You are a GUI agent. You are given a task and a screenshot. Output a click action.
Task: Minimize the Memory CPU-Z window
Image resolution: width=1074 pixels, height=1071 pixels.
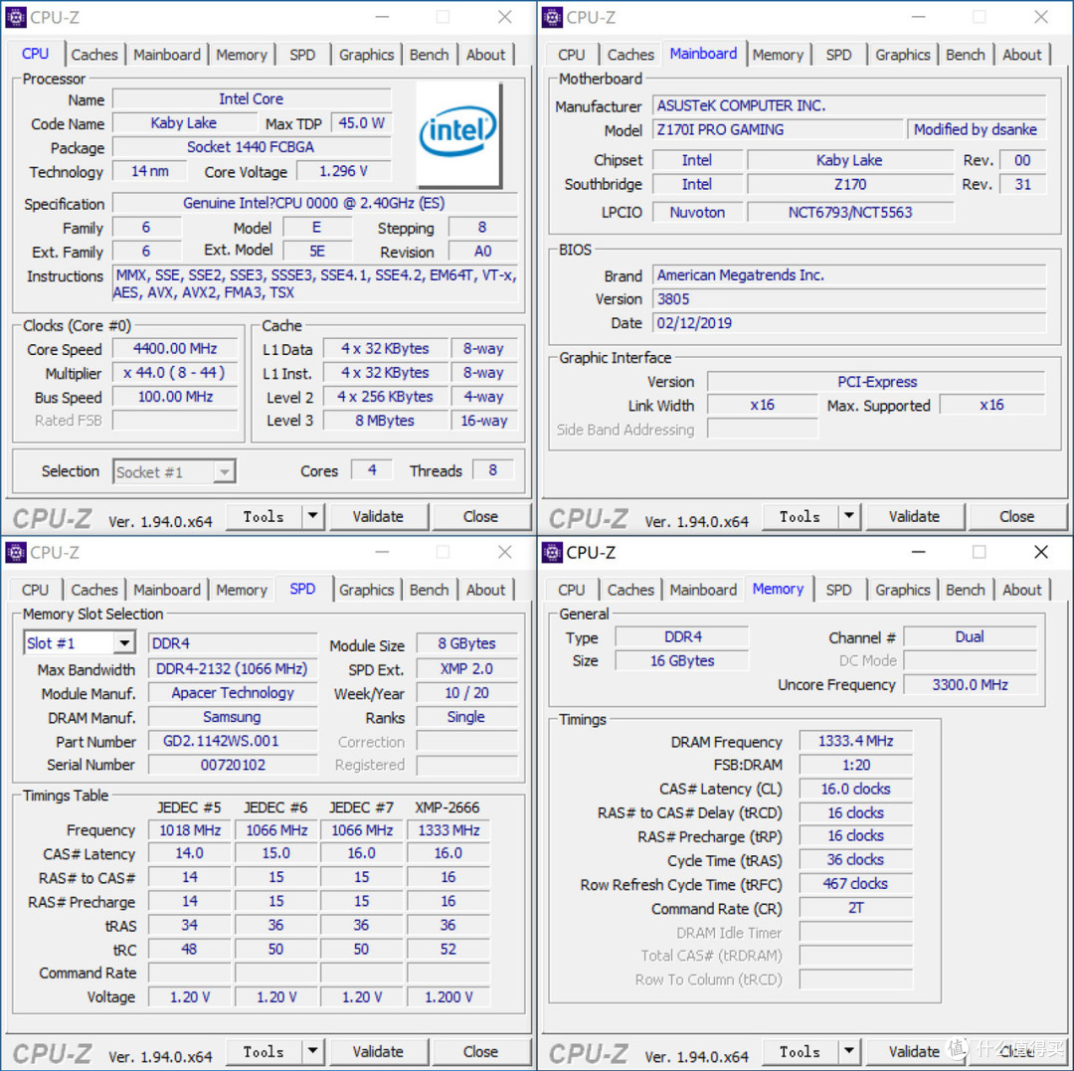point(919,552)
